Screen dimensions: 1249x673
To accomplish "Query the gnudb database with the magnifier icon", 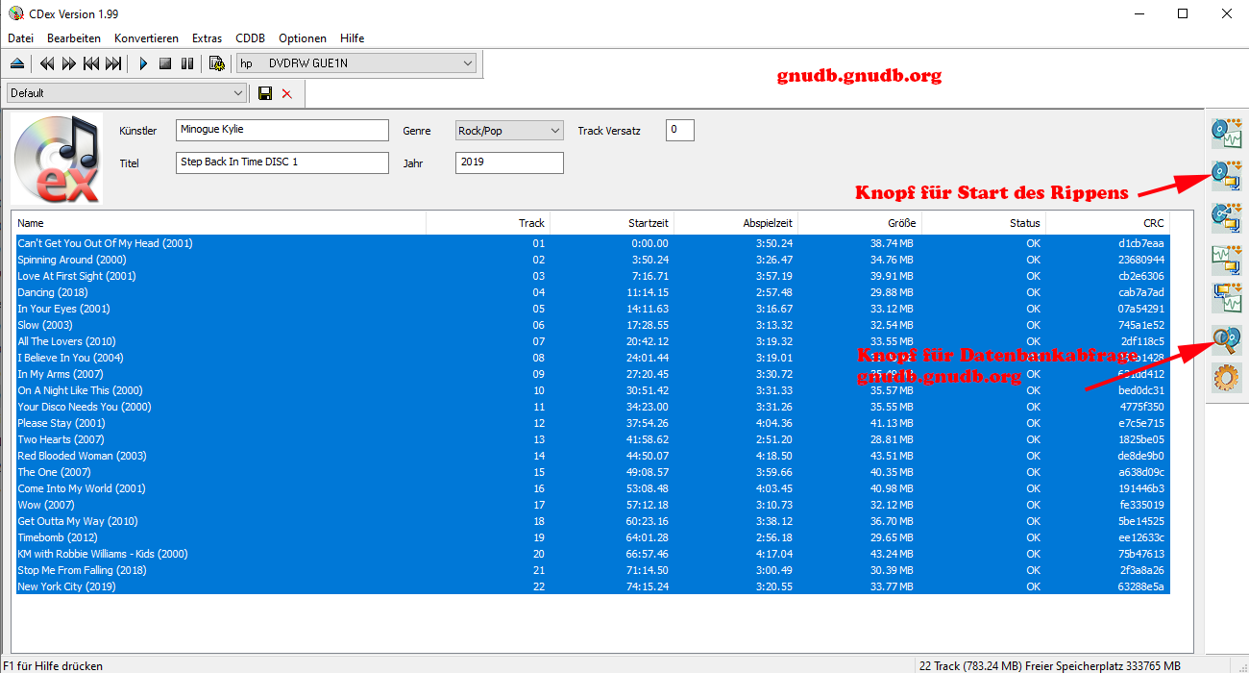I will click(1227, 338).
